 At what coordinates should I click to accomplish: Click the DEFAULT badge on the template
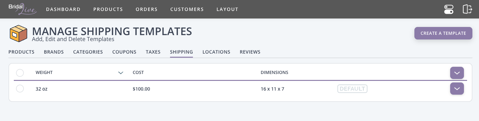pos(352,89)
